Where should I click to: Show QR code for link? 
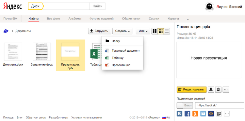(x=219, y=114)
